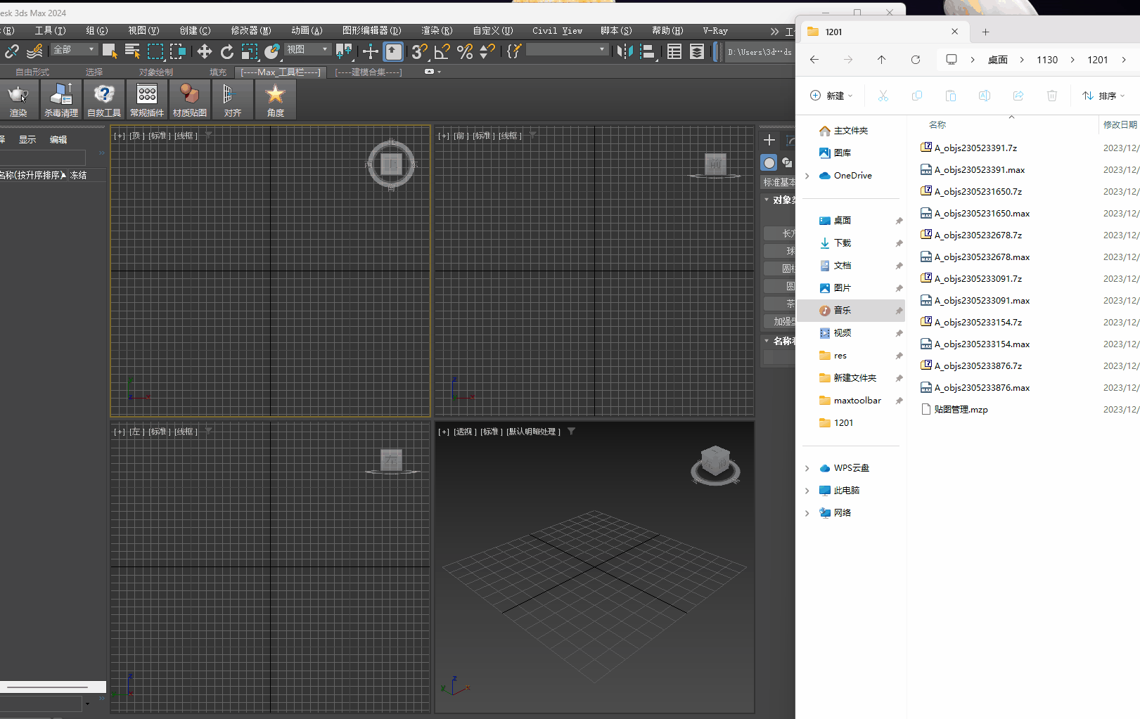Select the Move tool in main toolbar

pyautogui.click(x=204, y=51)
